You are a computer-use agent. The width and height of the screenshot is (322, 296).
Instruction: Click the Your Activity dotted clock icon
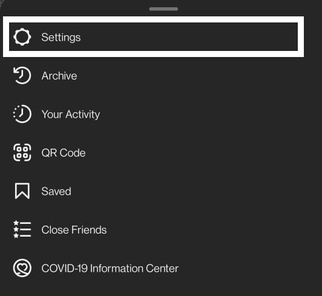pos(22,114)
